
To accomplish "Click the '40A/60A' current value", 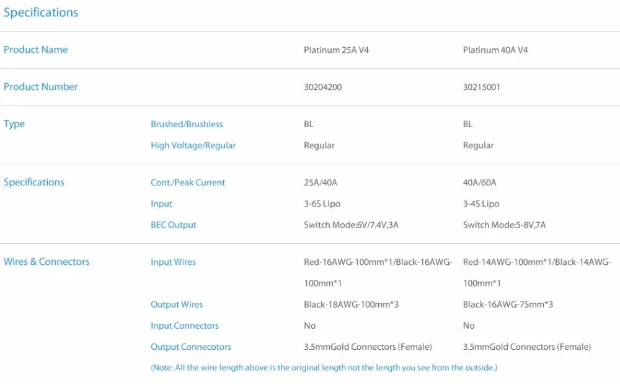I will click(479, 183).
